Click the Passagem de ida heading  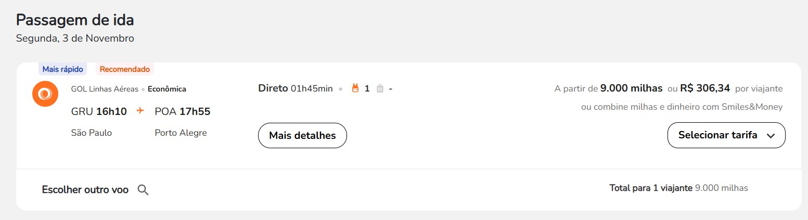pyautogui.click(x=75, y=20)
